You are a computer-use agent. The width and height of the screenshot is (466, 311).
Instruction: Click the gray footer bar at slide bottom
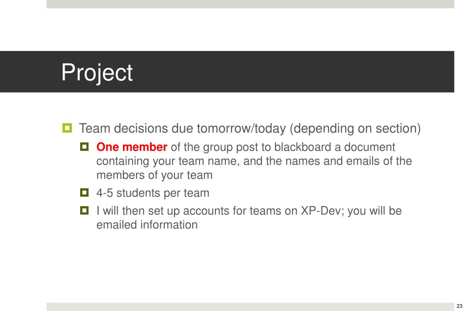(250, 307)
